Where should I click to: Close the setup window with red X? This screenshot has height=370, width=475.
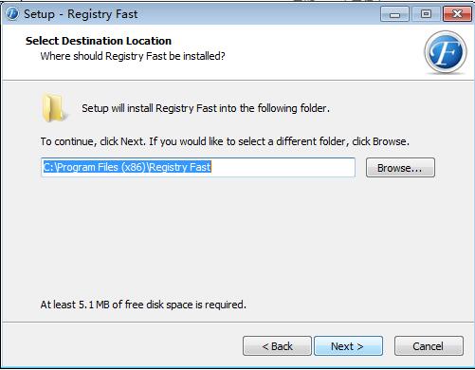tap(457, 14)
